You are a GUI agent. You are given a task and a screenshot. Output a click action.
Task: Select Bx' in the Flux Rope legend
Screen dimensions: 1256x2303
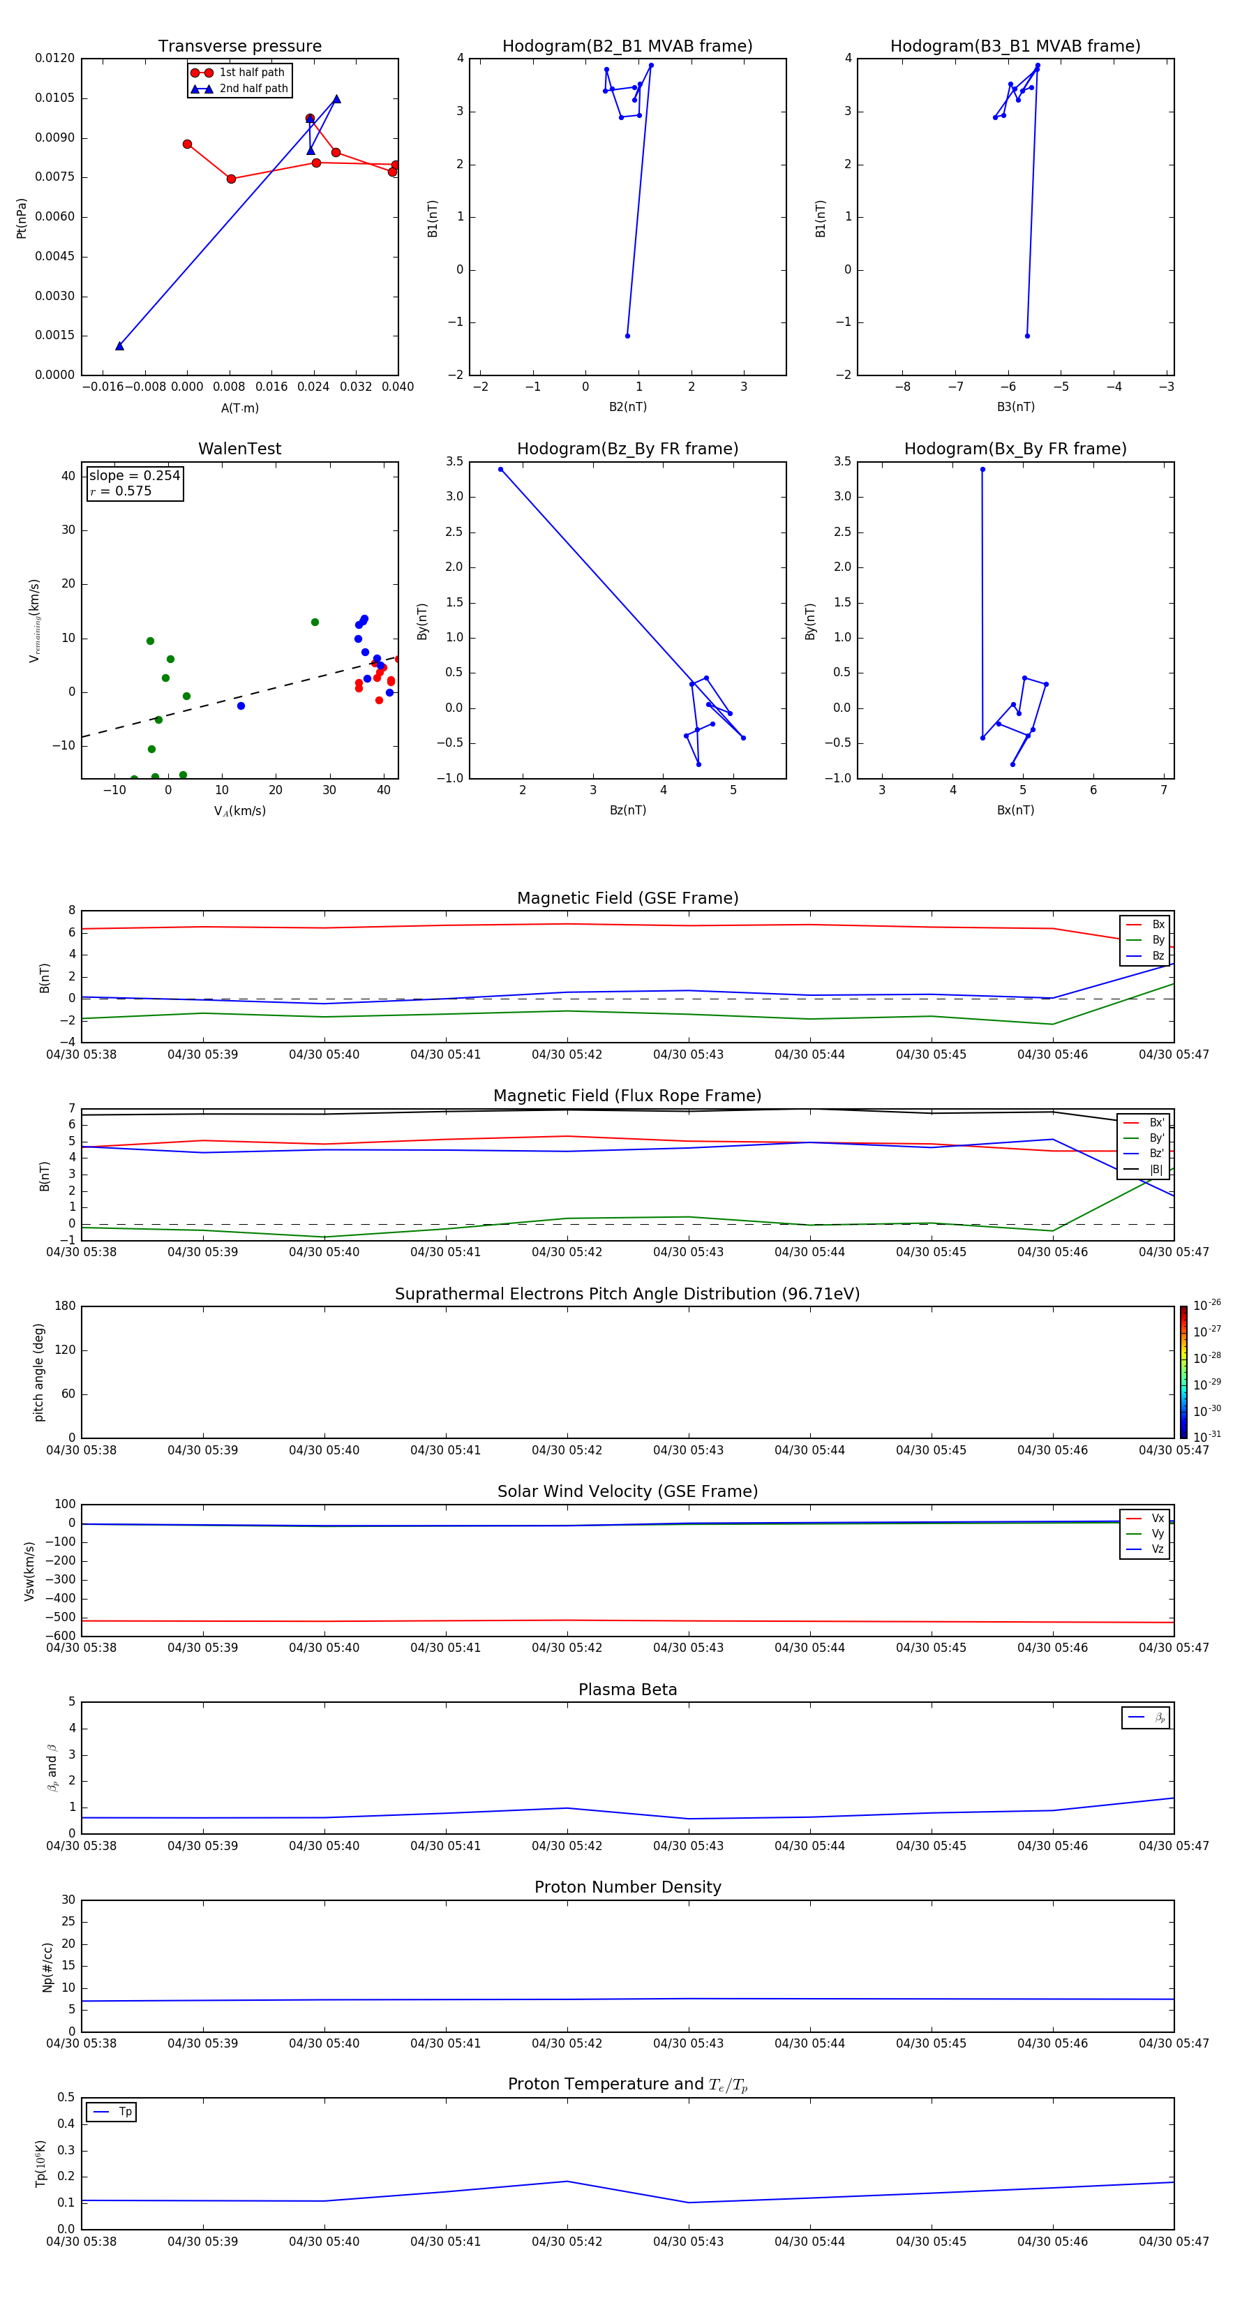click(x=1144, y=1123)
